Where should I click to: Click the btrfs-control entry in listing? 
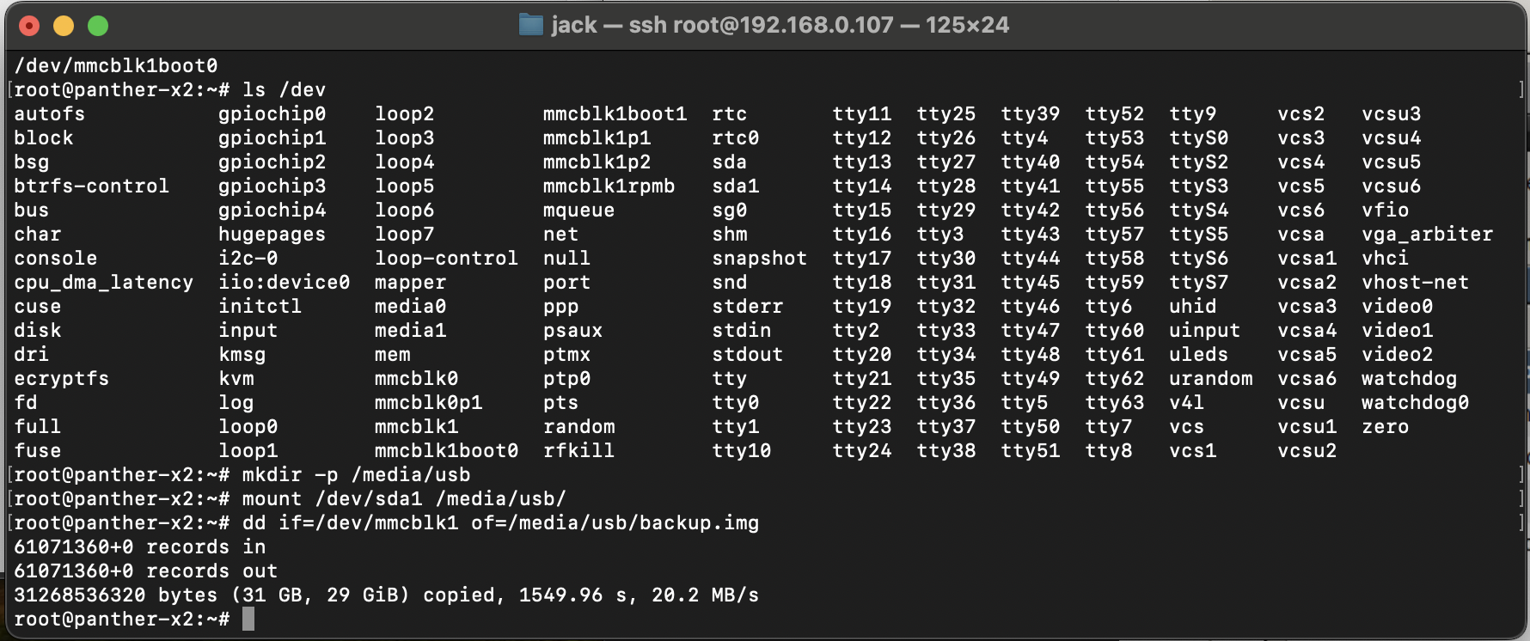pyautogui.click(x=91, y=186)
